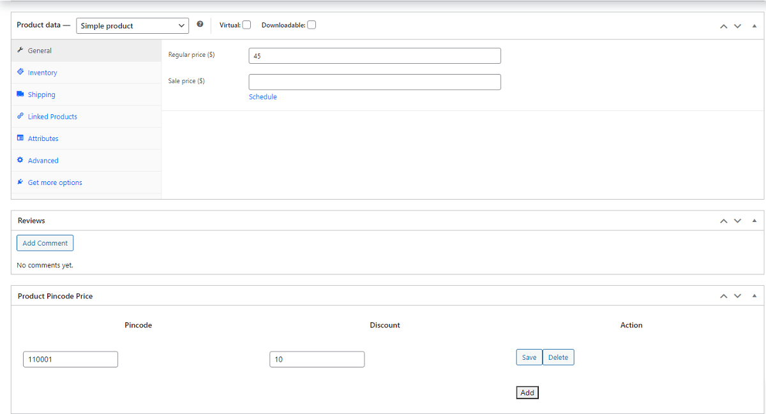The image size is (766, 414).
Task: Open Shipping settings via truck icon
Action: 20,94
